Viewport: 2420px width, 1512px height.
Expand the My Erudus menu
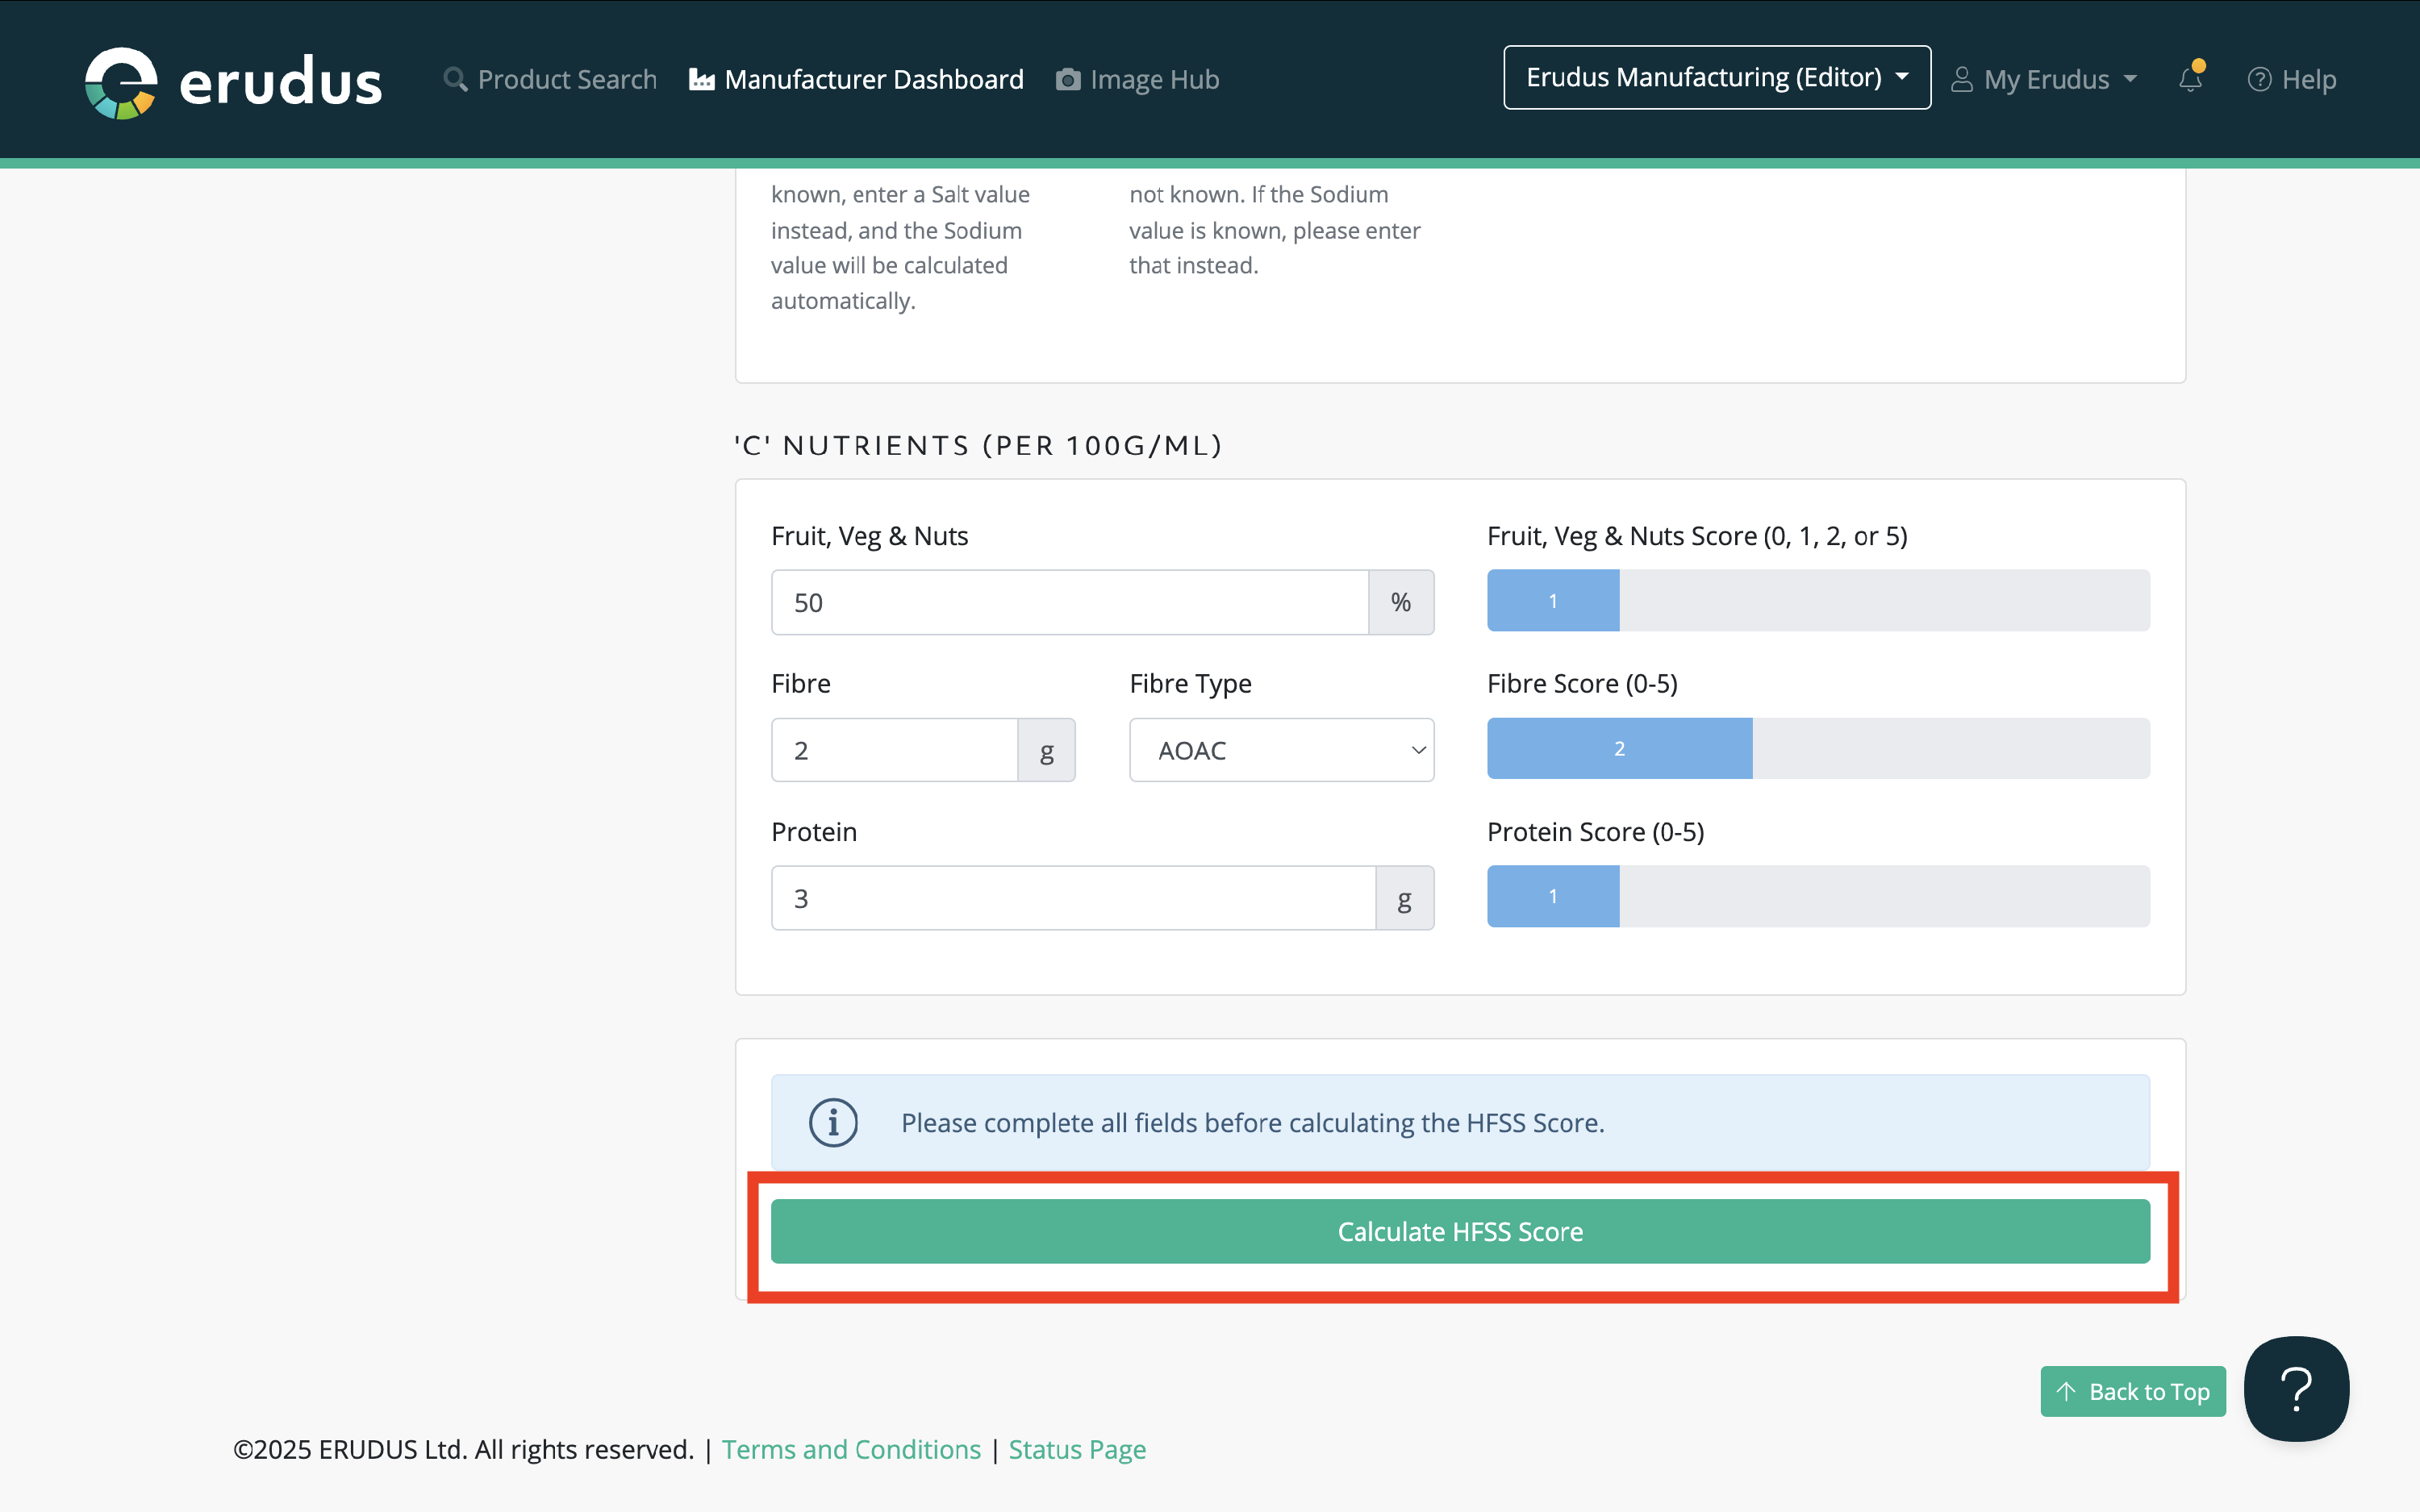2045,79
